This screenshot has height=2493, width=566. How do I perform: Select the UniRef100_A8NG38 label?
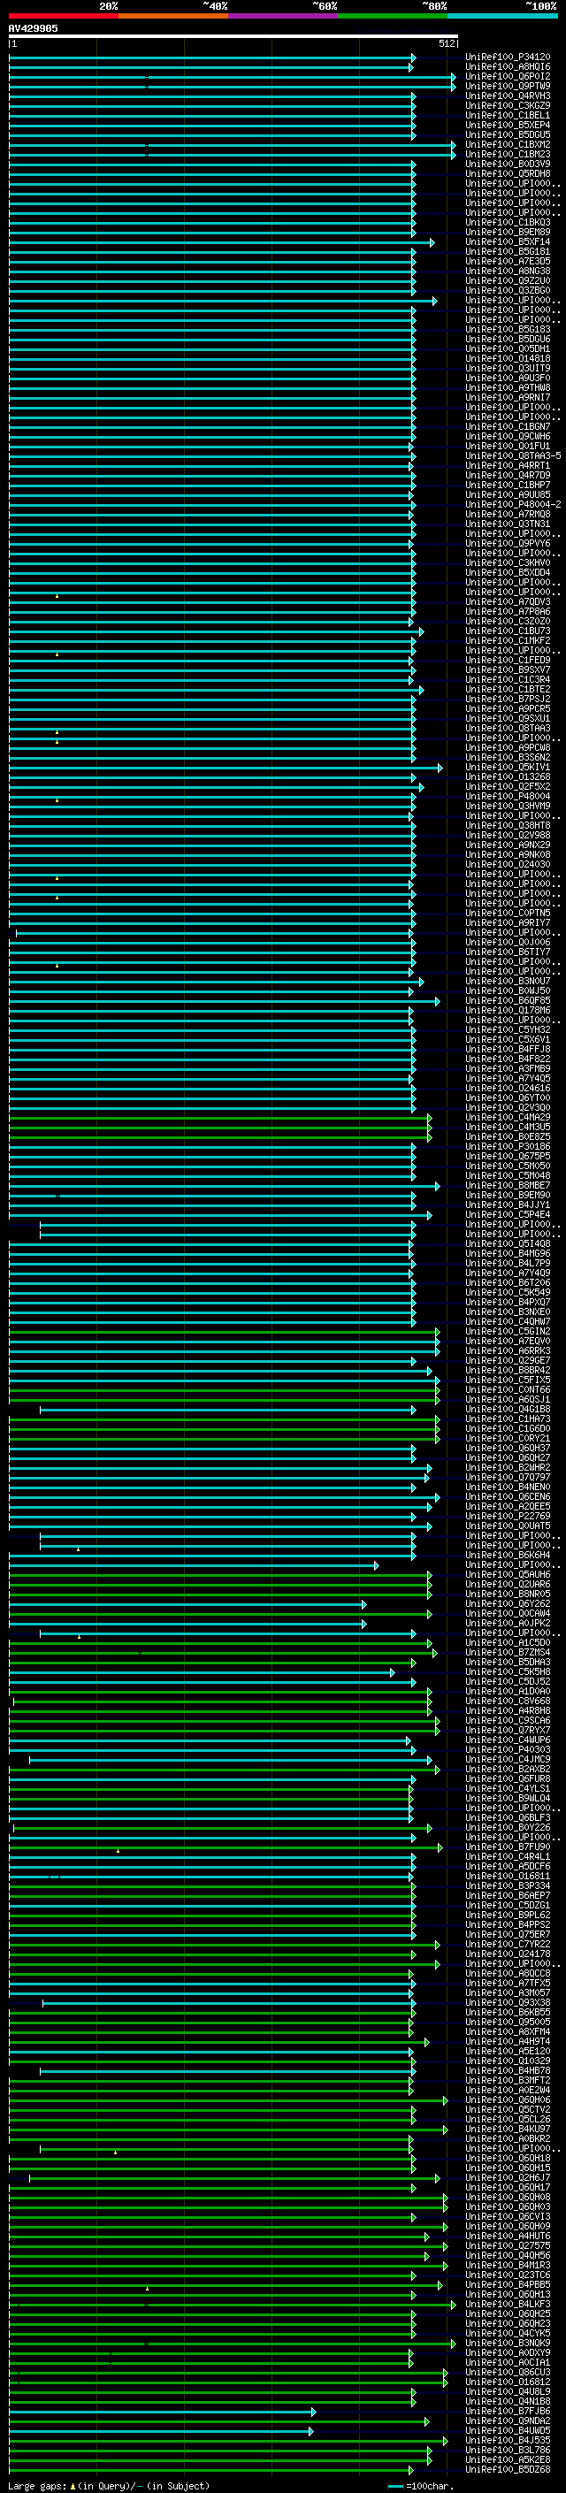point(508,271)
